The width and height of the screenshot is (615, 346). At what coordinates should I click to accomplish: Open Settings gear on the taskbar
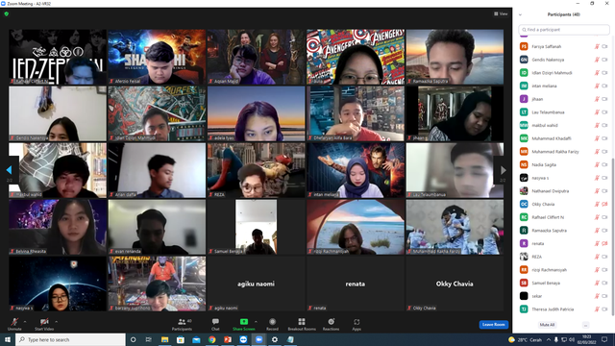pos(275,339)
